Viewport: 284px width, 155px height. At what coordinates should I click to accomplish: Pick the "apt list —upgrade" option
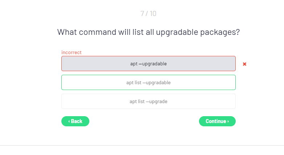point(148,101)
